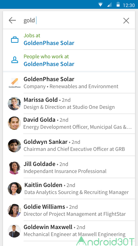
Task: Open Jobs at GoldenPhase Solar suggestion
Action: [x=69, y=39]
